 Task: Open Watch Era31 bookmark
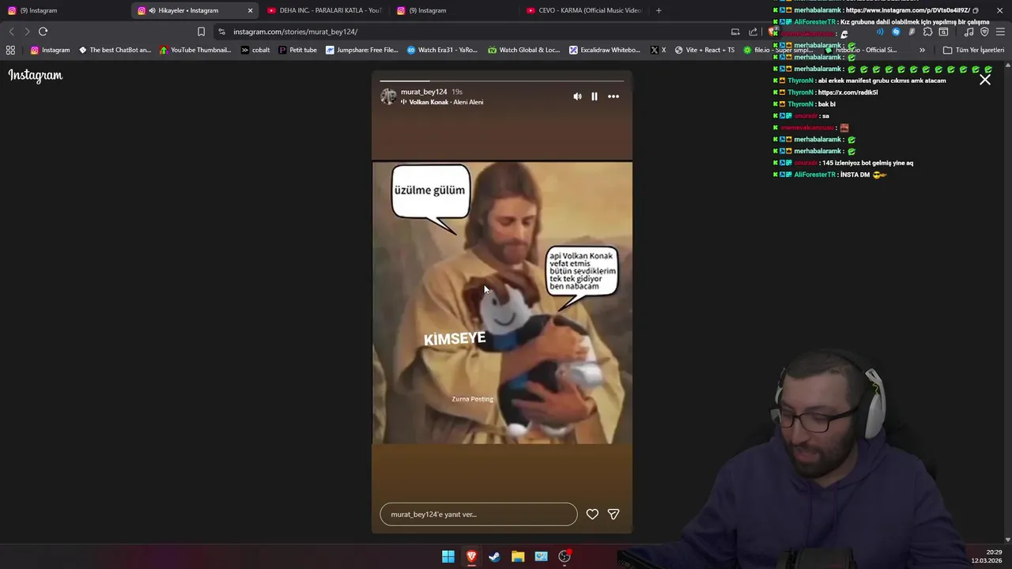[442, 50]
